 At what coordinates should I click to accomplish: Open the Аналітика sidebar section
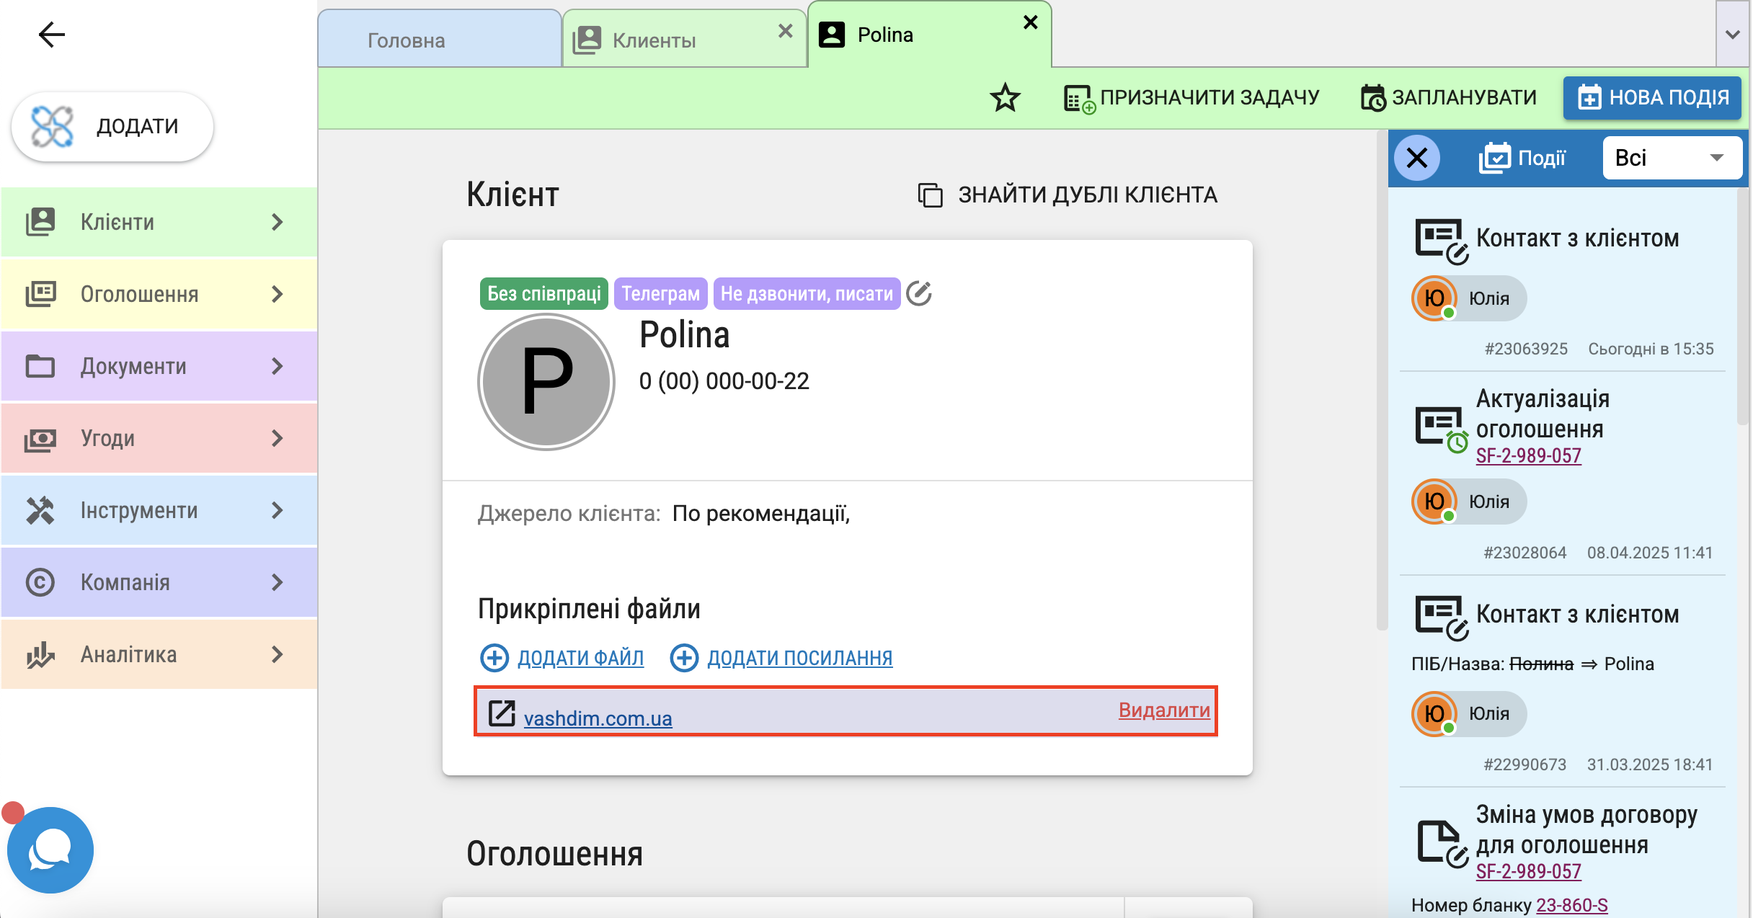pyautogui.click(x=159, y=654)
